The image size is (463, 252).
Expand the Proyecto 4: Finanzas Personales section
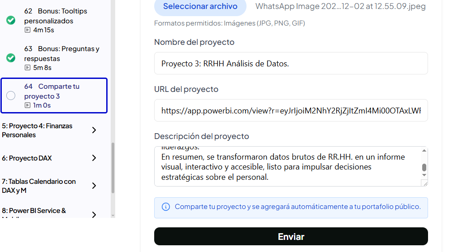click(x=94, y=130)
